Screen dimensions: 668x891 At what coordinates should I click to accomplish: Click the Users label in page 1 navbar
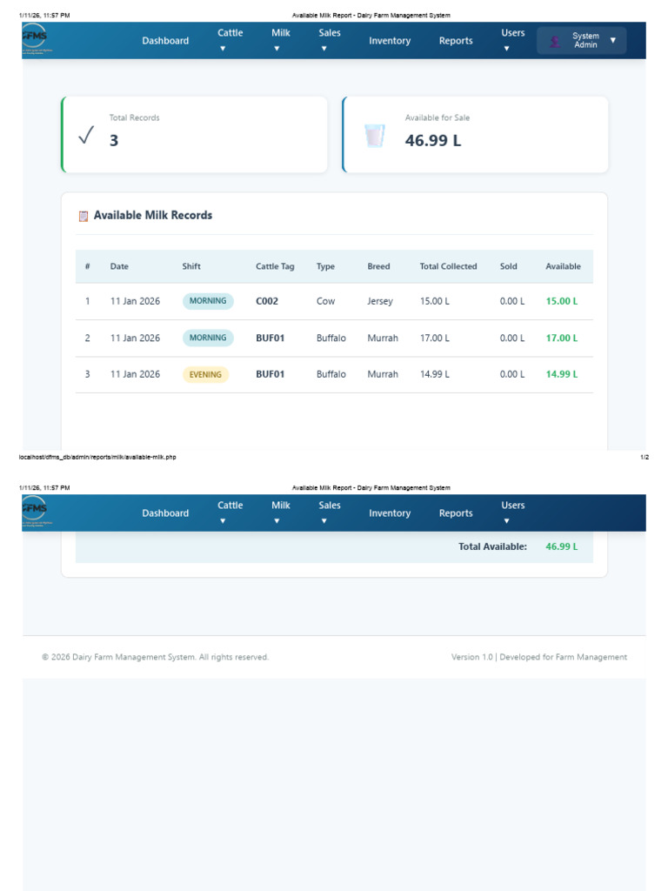click(x=513, y=33)
